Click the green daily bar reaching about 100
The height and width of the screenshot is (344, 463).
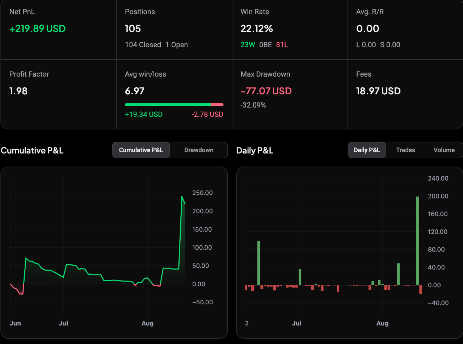coord(259,263)
